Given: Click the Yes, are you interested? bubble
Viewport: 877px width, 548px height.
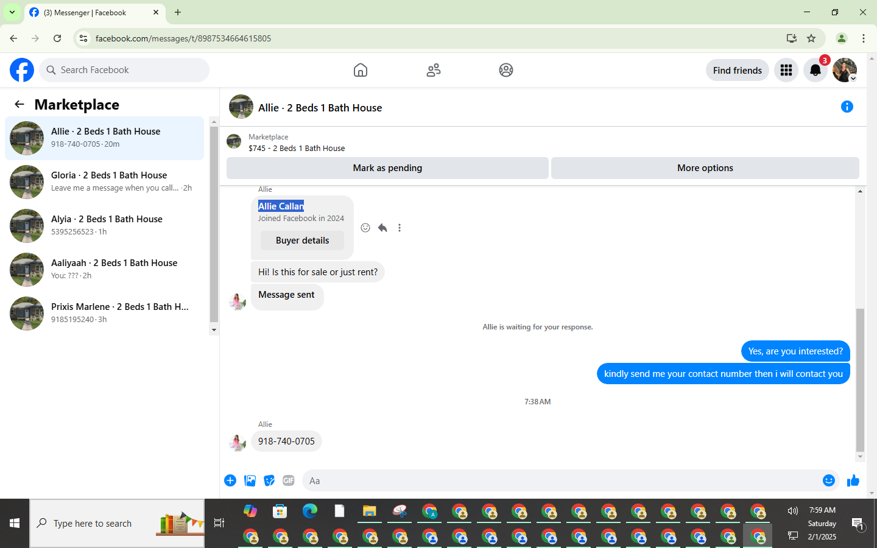Looking at the screenshot, I should (795, 351).
